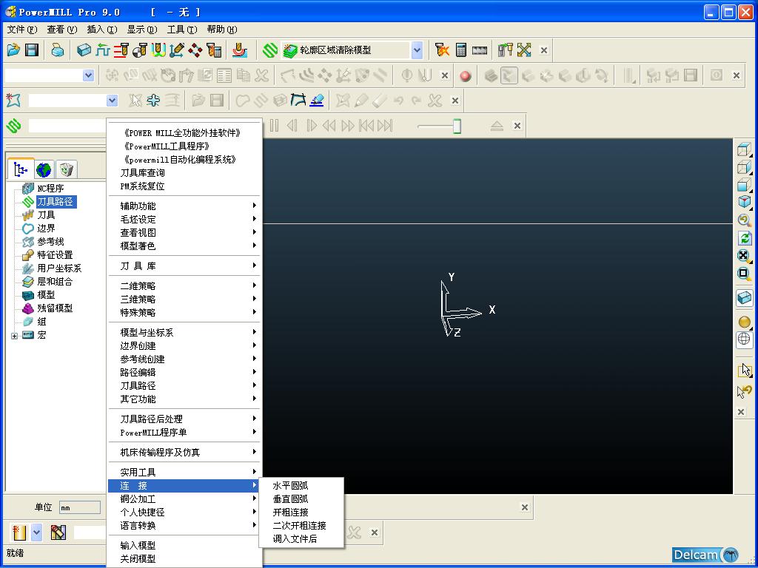Click the 单位 mm input field
The image size is (758, 568).
pos(80,507)
